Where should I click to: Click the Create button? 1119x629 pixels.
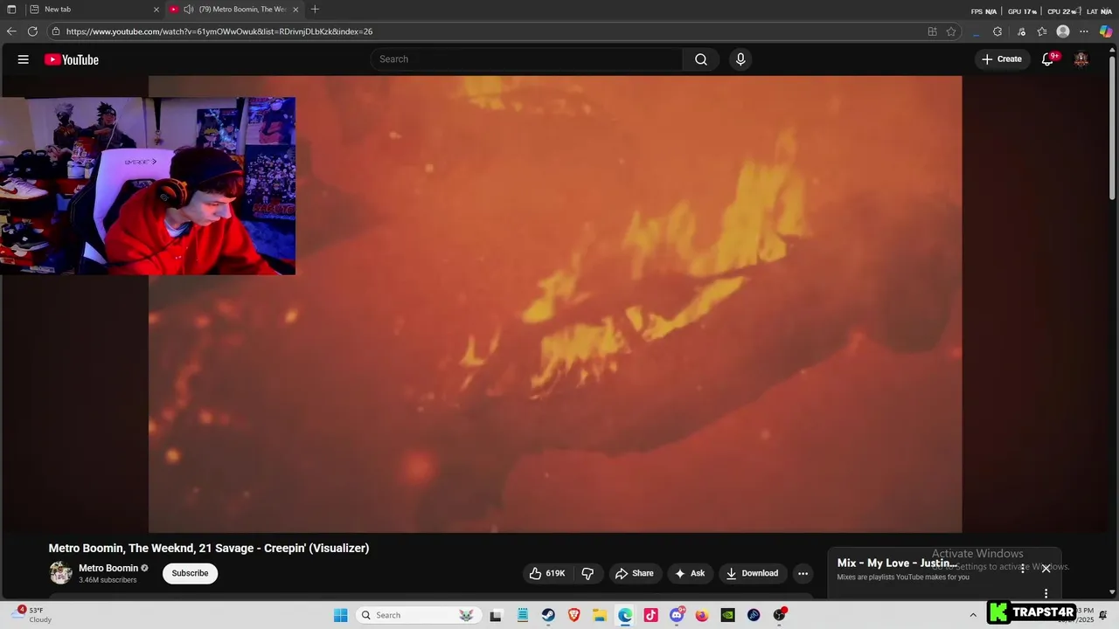tap(1002, 59)
